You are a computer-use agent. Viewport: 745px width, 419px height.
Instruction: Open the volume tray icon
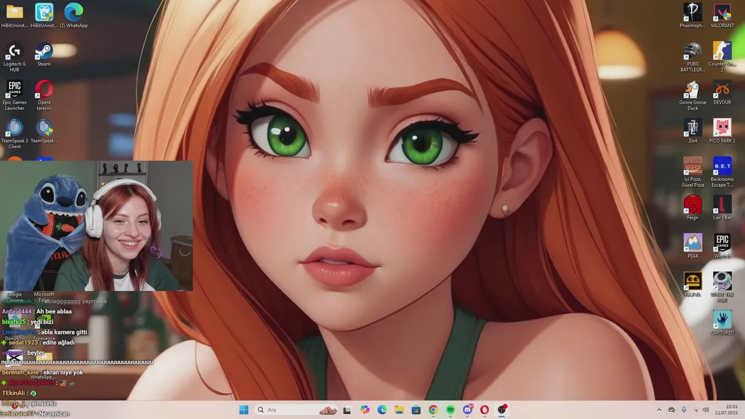click(706, 410)
